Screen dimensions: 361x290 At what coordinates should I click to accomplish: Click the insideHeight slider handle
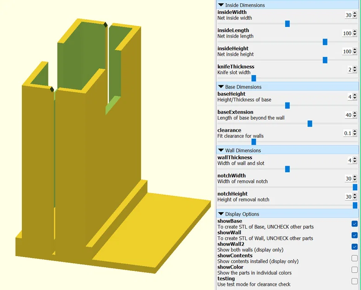pyautogui.click(x=325, y=60)
